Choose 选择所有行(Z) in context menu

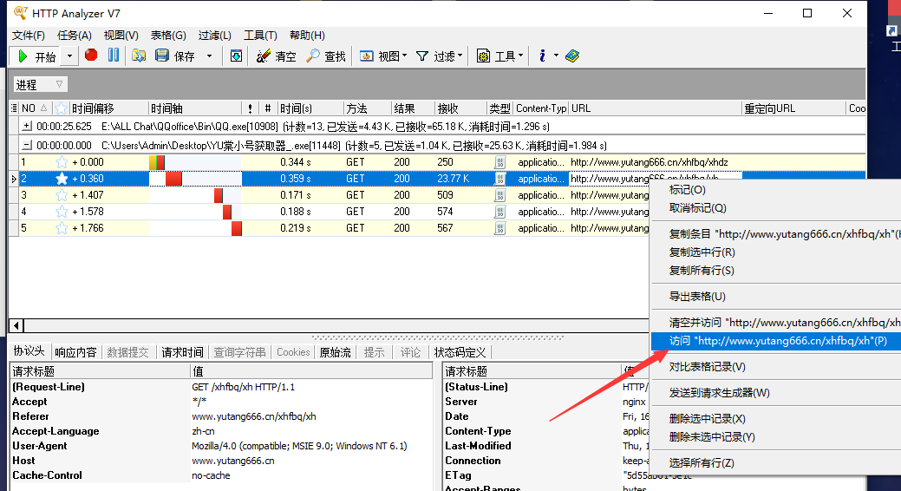coord(701,463)
